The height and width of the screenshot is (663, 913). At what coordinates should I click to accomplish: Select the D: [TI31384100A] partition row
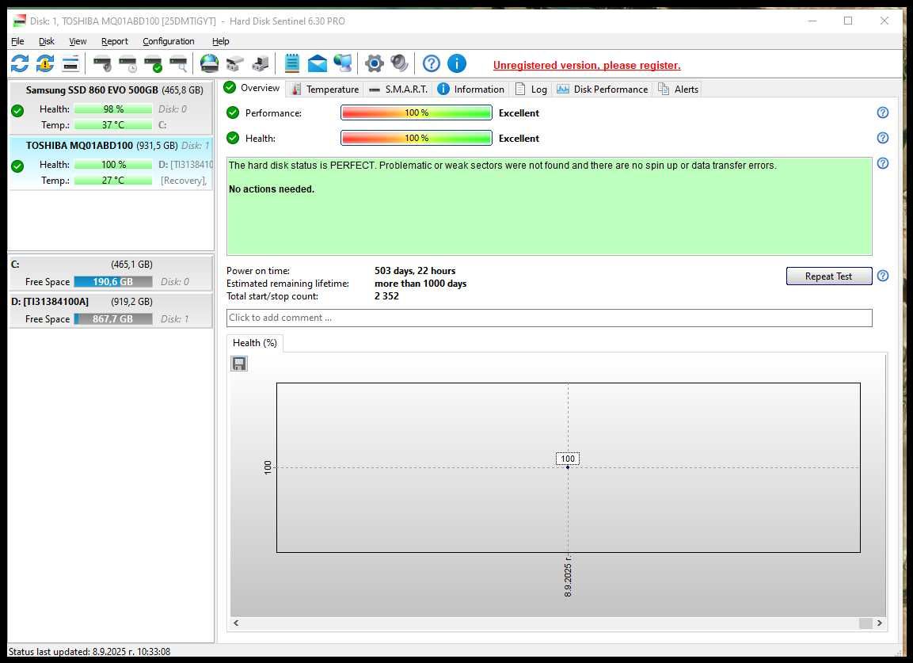[x=111, y=311]
